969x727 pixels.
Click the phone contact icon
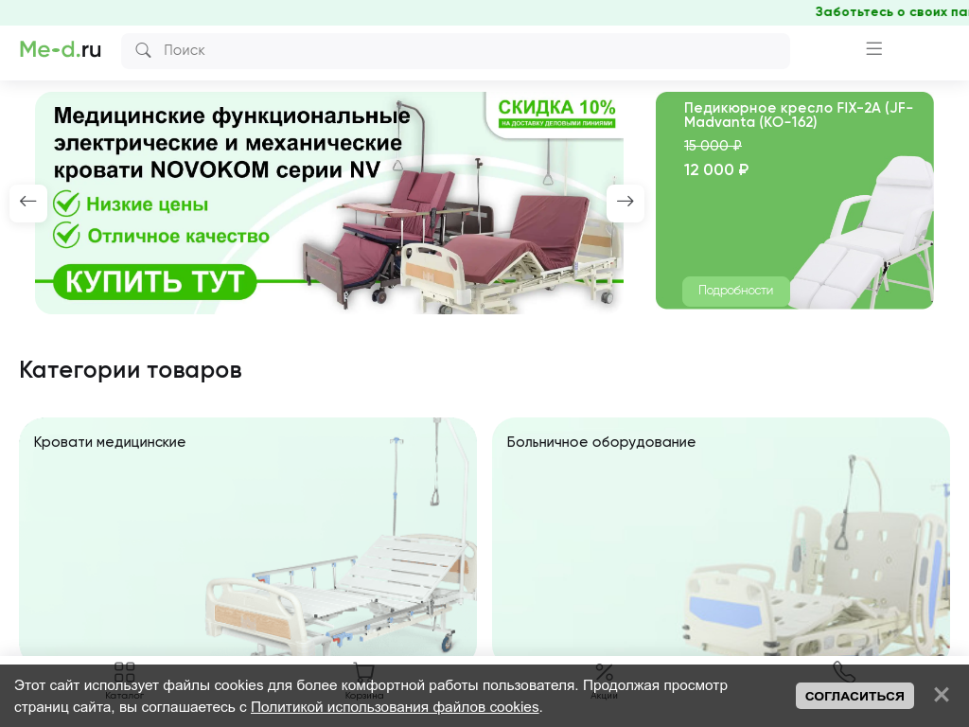pyautogui.click(x=843, y=671)
